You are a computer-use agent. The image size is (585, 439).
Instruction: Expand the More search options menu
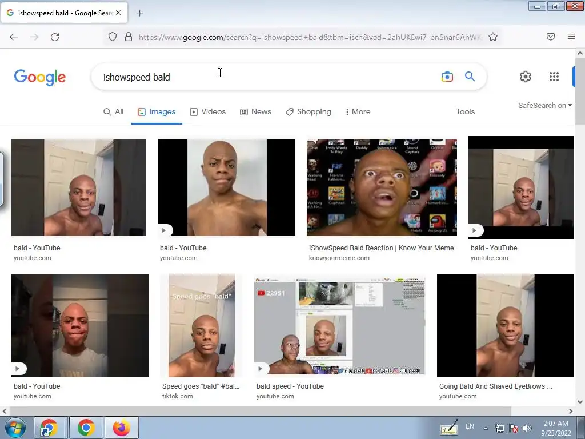tap(358, 111)
